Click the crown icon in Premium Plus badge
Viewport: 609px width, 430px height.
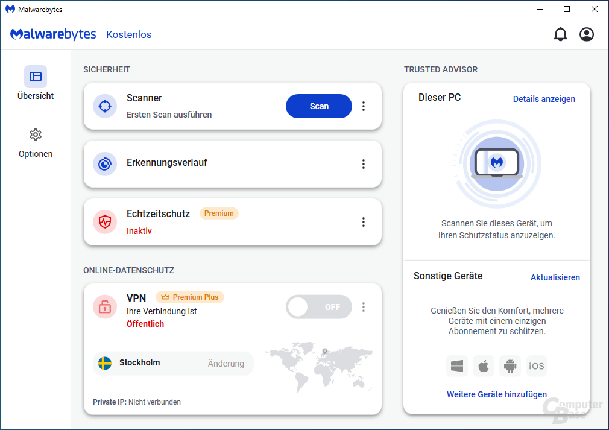165,297
